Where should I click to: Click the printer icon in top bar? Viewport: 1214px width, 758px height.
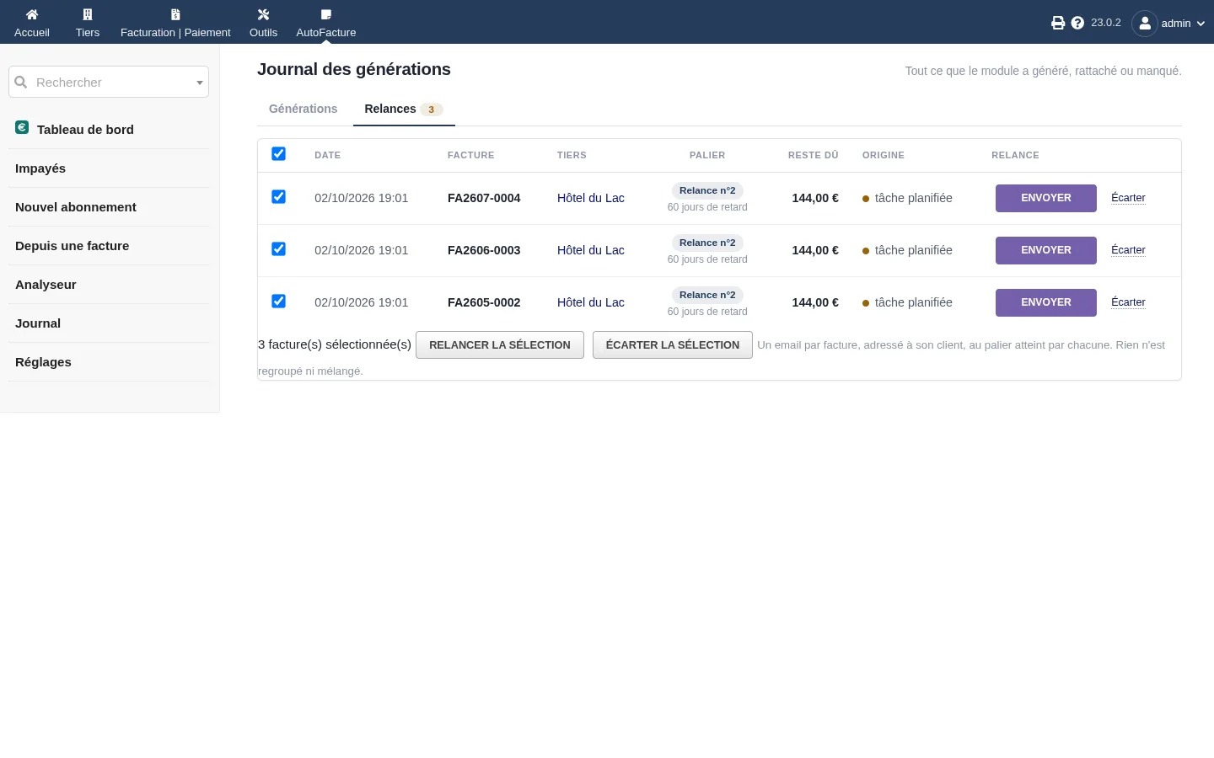pos(1058,23)
